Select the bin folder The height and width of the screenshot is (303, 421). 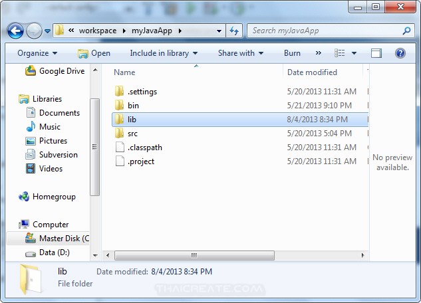133,106
